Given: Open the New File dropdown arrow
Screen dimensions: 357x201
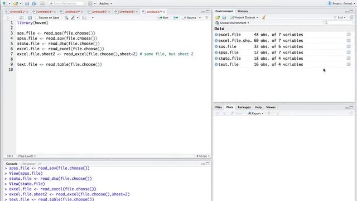Looking at the screenshot, I should (x=9, y=4).
